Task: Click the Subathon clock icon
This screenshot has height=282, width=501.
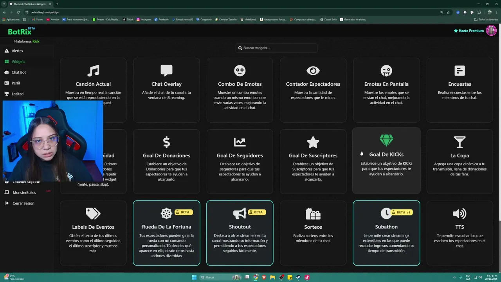Action: [386, 213]
